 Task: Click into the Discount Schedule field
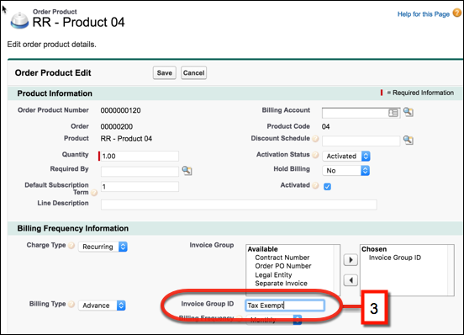point(361,141)
